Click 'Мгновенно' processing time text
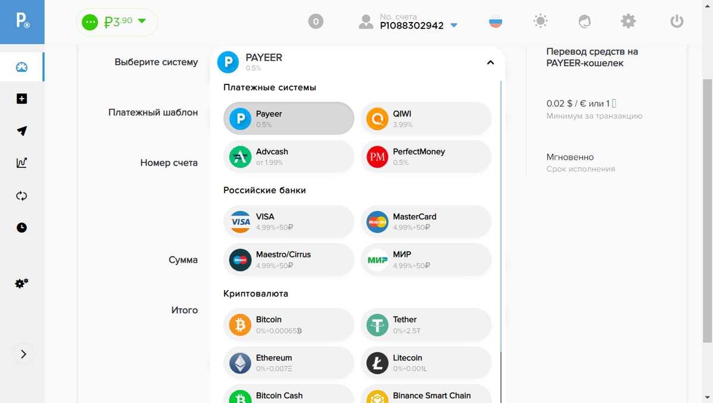The image size is (713, 403). coord(570,157)
